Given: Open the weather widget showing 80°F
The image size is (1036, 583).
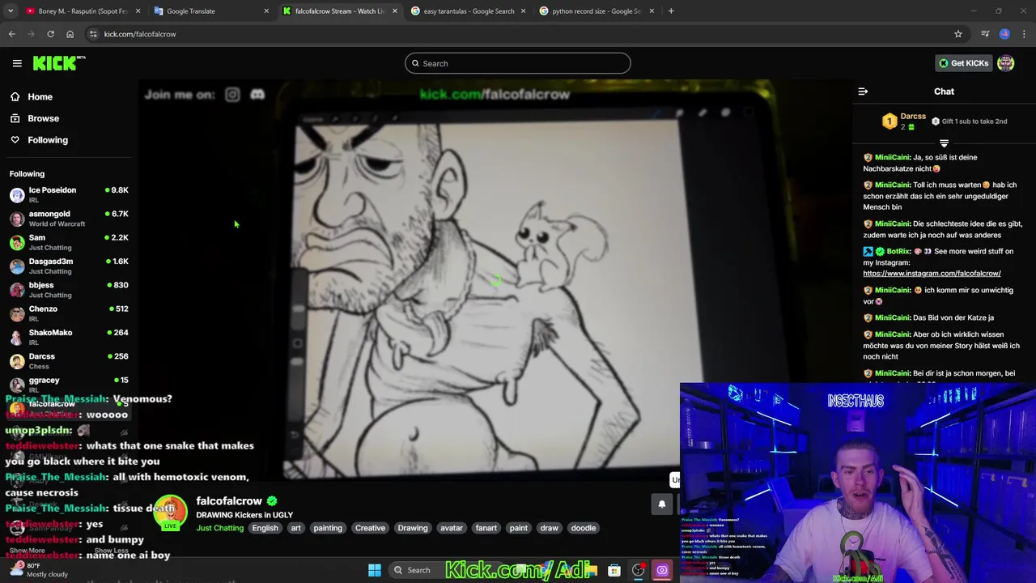Looking at the screenshot, I should click(x=39, y=570).
